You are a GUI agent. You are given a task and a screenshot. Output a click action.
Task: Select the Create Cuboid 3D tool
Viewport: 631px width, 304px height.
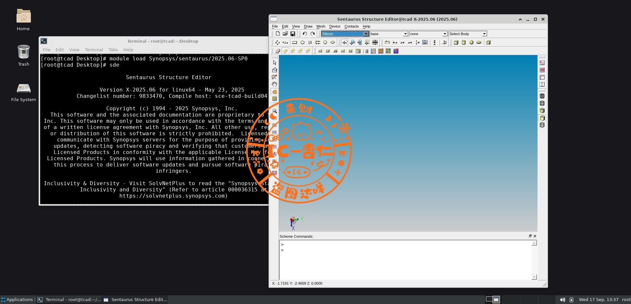pos(456,42)
